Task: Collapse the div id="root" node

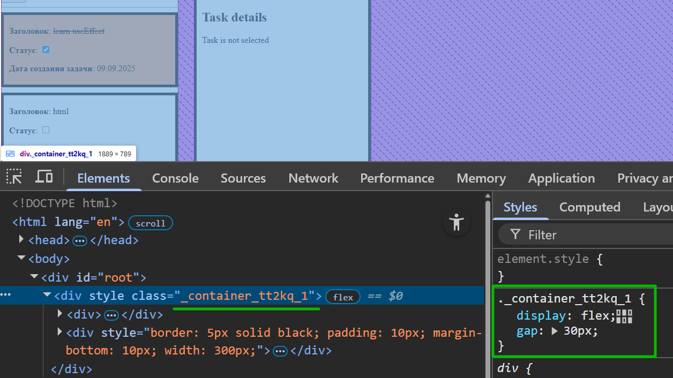Action: 34,277
